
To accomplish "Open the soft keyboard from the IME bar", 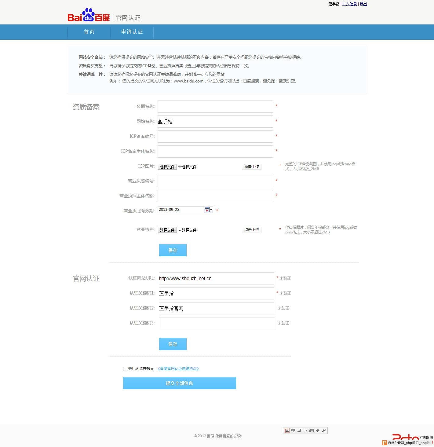I will (x=312, y=431).
